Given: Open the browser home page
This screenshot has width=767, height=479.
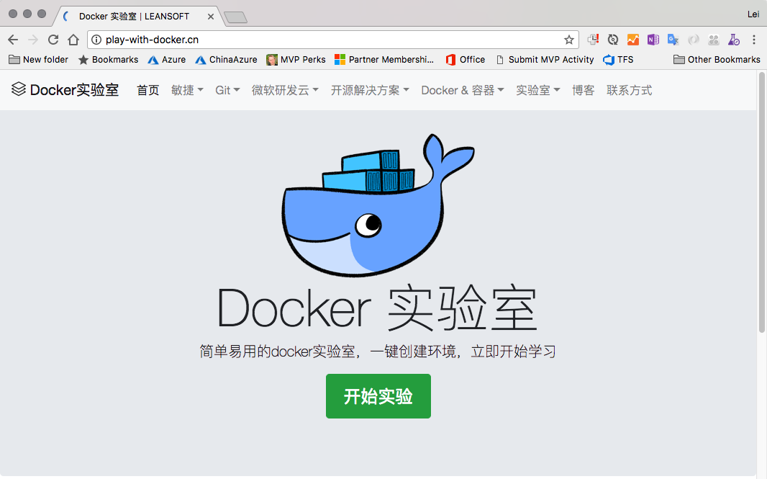Looking at the screenshot, I should click(x=73, y=40).
